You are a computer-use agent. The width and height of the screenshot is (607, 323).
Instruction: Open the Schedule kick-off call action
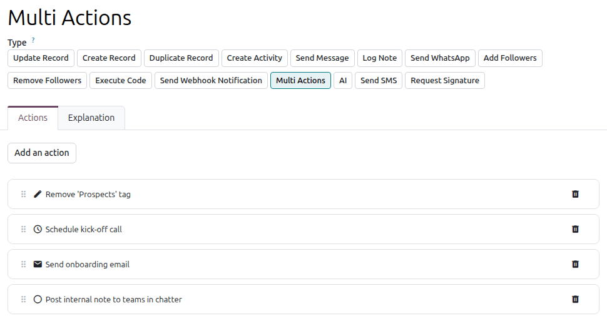[x=303, y=229]
